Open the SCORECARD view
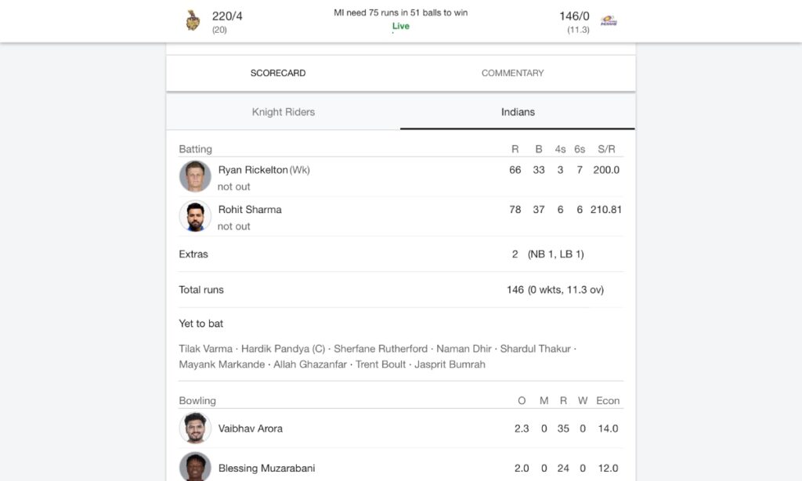 point(277,72)
